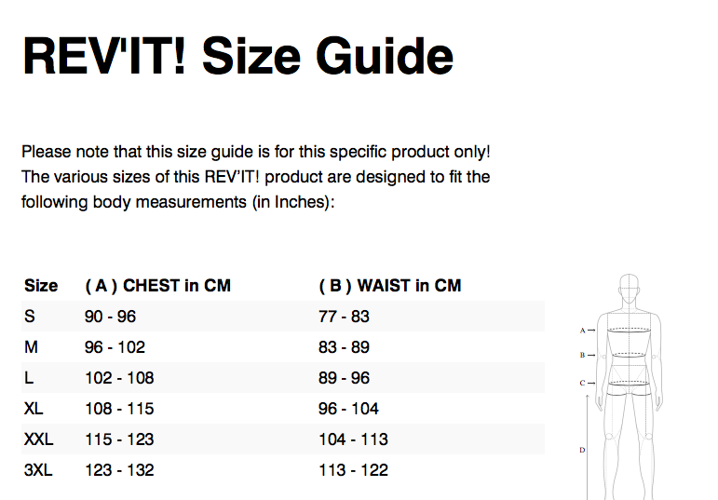Click the (A) CHEST in CM header
The height and width of the screenshot is (500, 718).
tap(157, 286)
